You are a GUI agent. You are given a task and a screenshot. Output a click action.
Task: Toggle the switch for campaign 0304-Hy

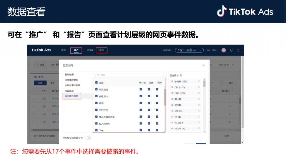(43, 122)
